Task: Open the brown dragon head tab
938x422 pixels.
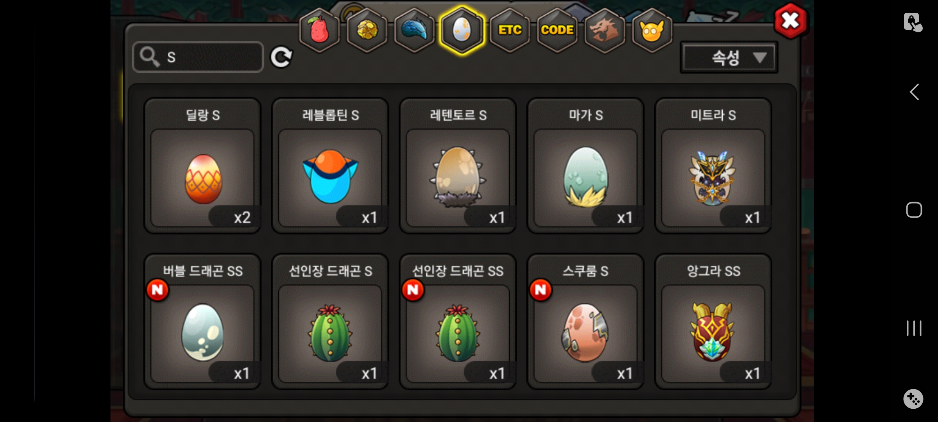Action: pos(605,30)
